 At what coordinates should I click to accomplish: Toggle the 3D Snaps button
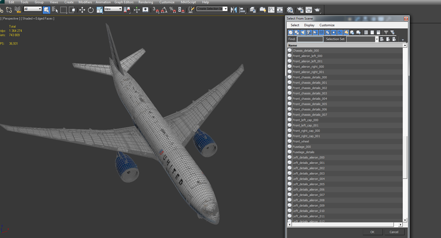[x=156, y=10]
